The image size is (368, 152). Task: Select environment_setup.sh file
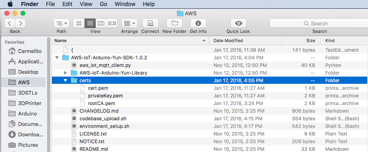(209, 126)
